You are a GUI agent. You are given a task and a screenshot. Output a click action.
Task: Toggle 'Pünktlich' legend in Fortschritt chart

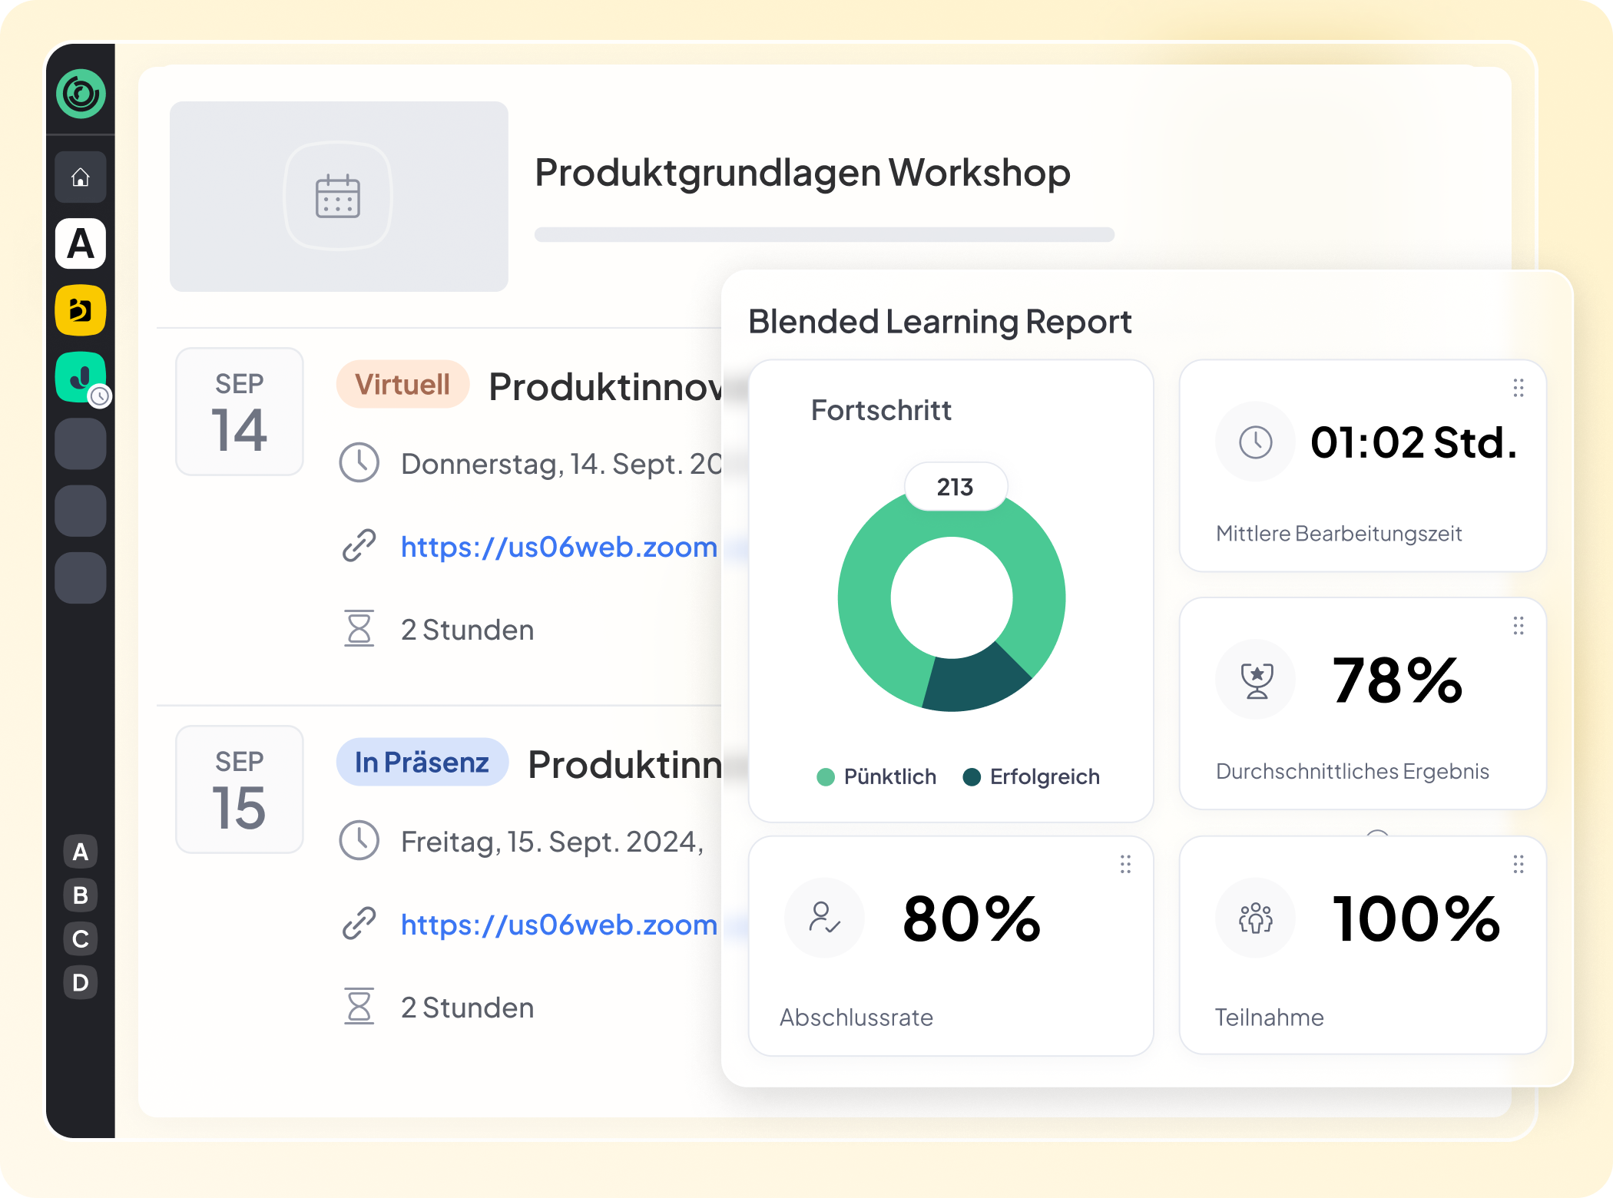877,776
